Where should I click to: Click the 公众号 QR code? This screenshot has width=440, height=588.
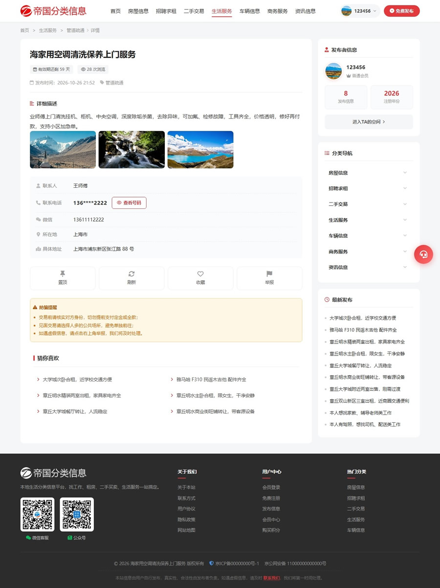[77, 515]
